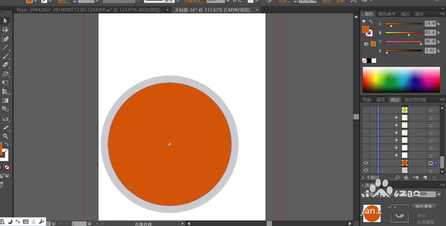446x226 pixels.
Task: Click target circle of gray circle layer
Action: point(431,170)
